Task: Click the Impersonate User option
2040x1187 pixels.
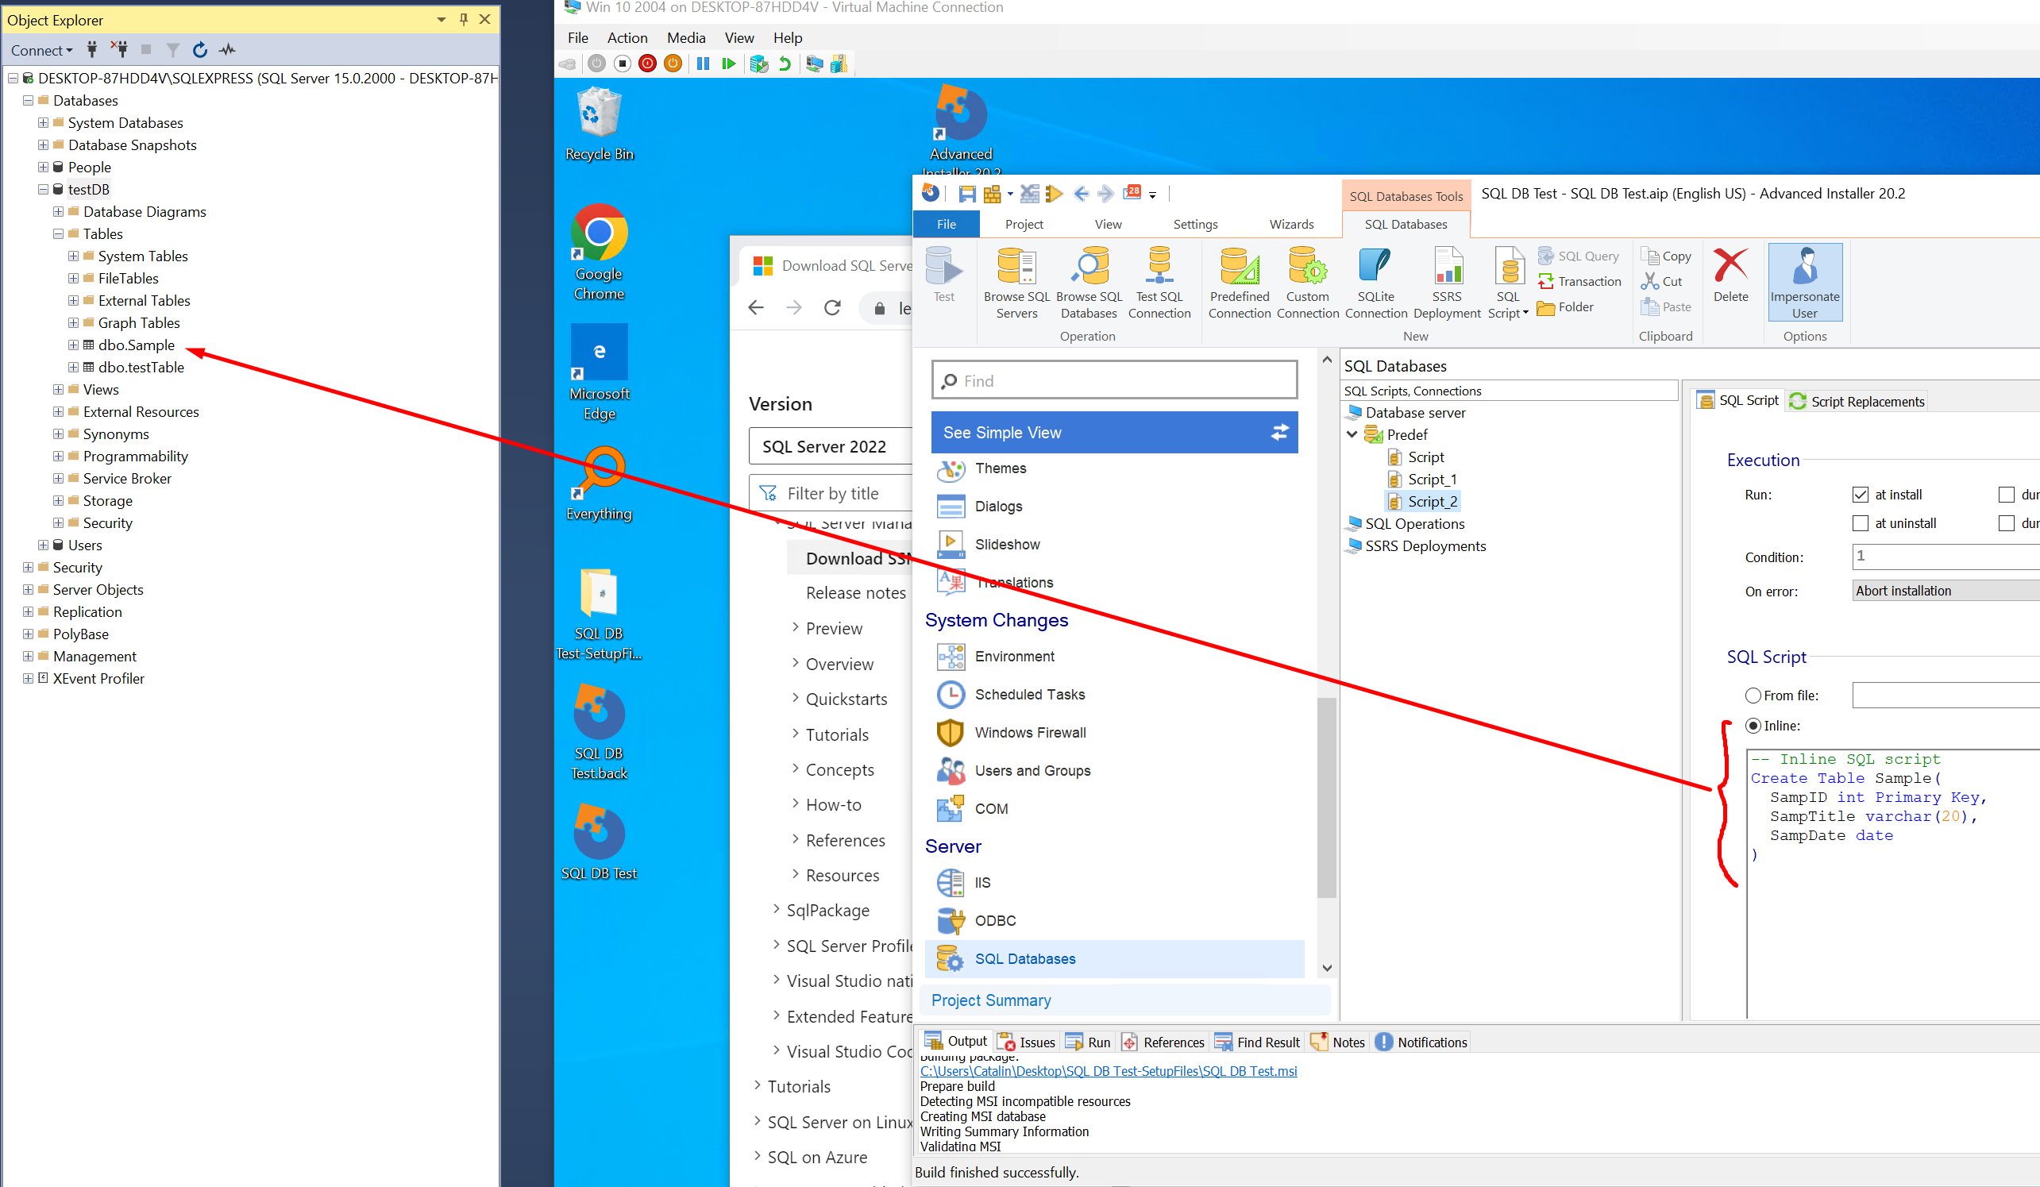Action: pos(1804,282)
